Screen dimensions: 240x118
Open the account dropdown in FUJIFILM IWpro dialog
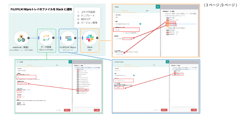click(123, 76)
